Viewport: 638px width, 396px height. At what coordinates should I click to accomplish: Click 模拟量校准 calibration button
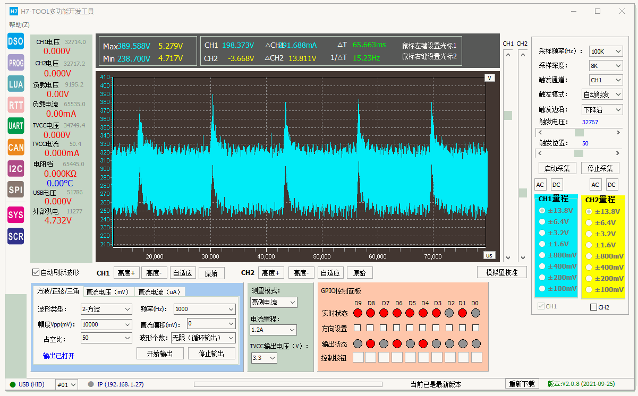(x=501, y=272)
